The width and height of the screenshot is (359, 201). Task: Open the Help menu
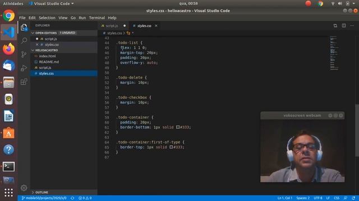click(112, 18)
